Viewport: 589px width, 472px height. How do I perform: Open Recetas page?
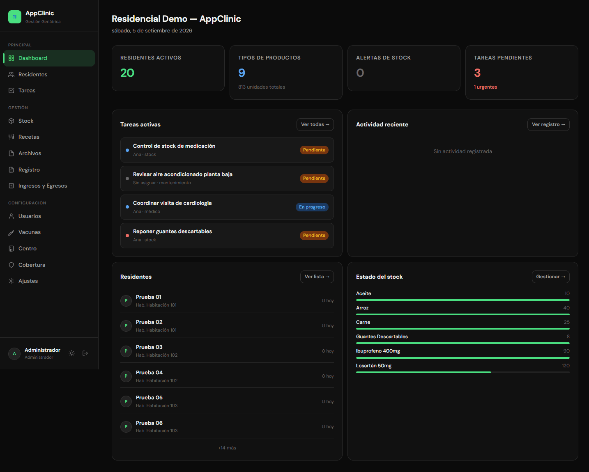(49, 137)
